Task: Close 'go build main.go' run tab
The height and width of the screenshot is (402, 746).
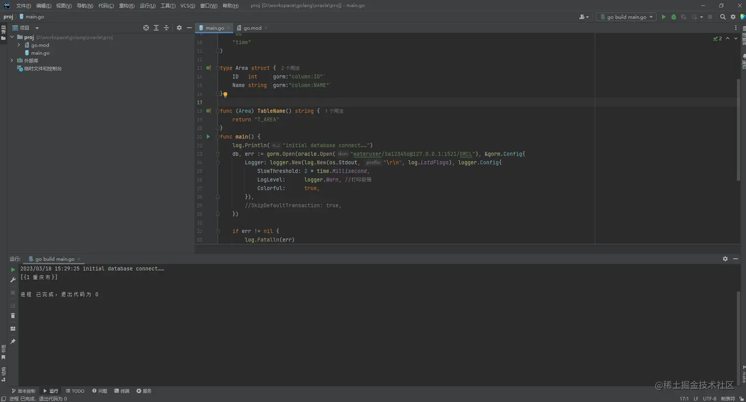Action: pos(79,259)
